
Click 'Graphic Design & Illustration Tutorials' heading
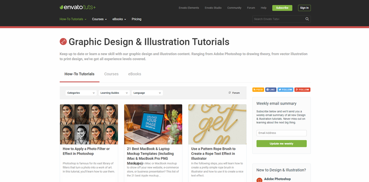149,41
